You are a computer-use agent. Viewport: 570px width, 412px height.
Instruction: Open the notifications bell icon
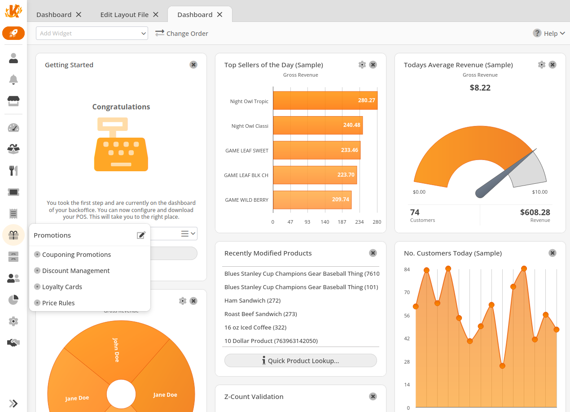click(x=13, y=80)
